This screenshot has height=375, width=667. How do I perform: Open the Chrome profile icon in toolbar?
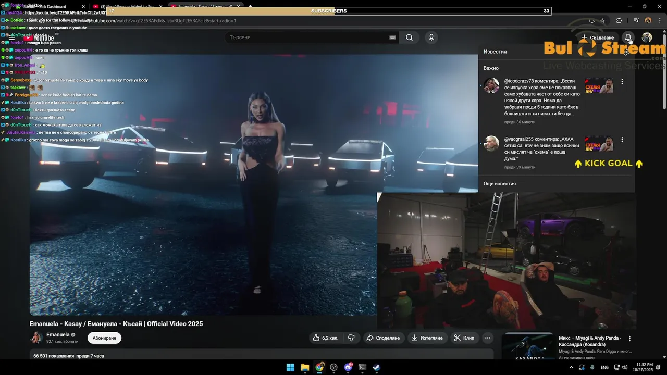point(648,20)
